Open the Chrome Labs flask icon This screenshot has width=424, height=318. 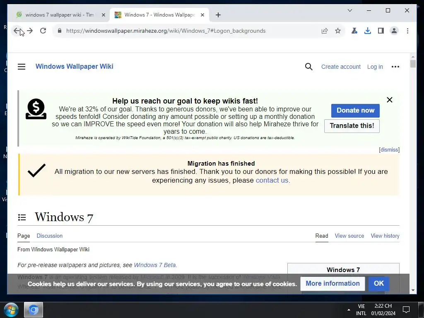(354, 31)
